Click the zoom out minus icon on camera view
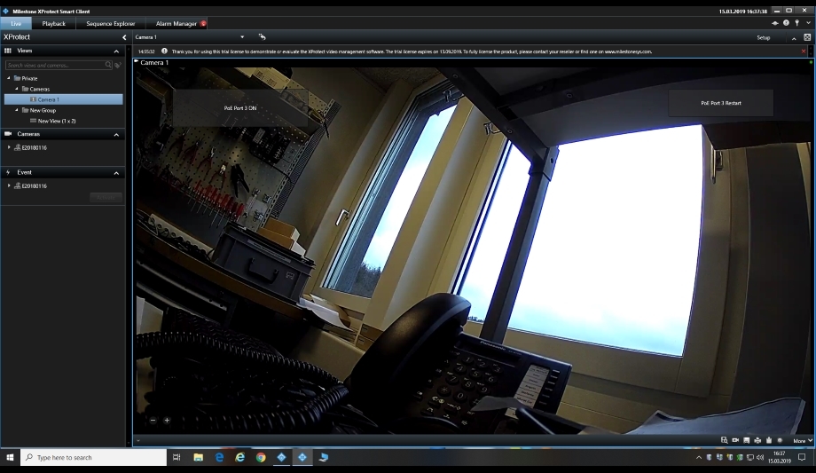This screenshot has height=473, width=816. (153, 420)
